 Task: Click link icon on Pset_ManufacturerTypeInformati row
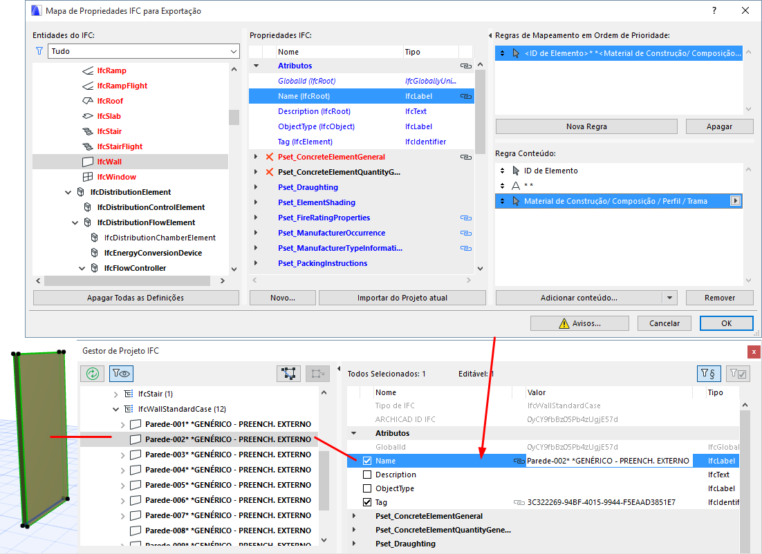pos(465,248)
